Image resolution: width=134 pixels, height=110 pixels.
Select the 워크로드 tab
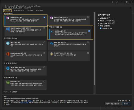click(x=7, y=10)
